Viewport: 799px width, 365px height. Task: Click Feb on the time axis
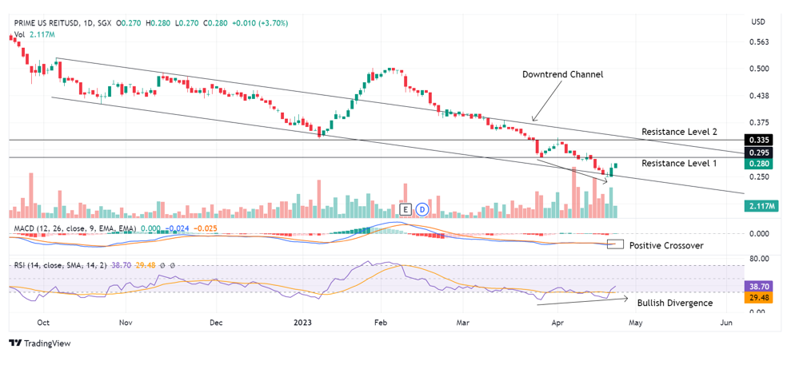[381, 323]
